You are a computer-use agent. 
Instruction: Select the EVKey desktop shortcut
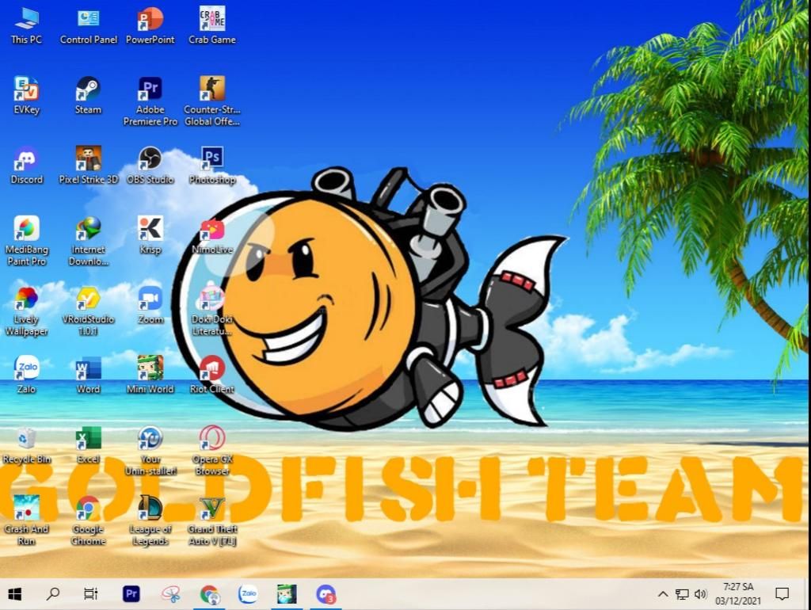[x=26, y=95]
